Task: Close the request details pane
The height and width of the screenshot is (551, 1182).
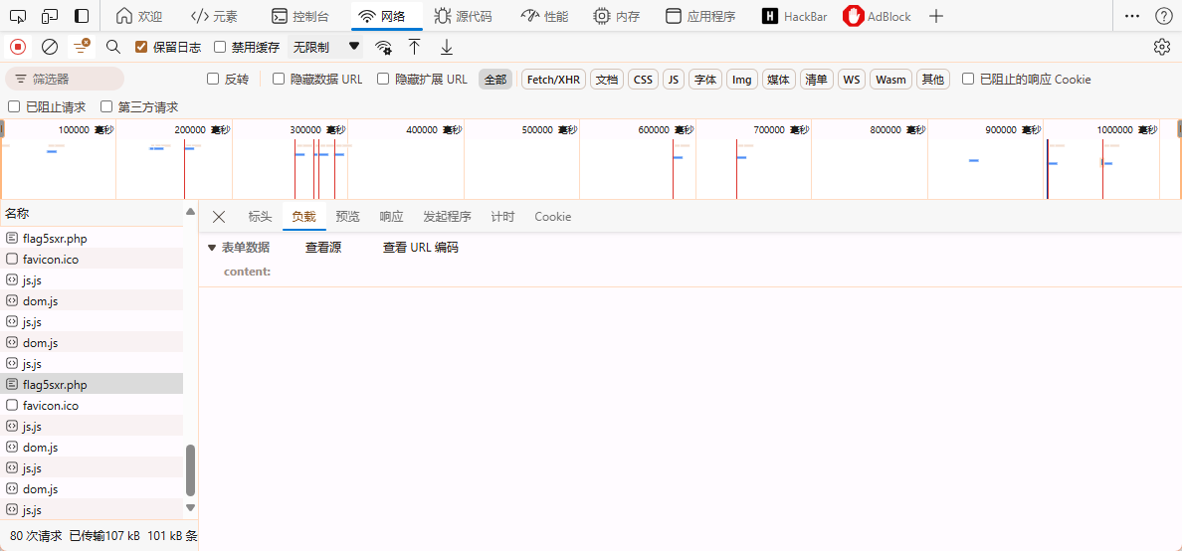Action: coord(219,217)
